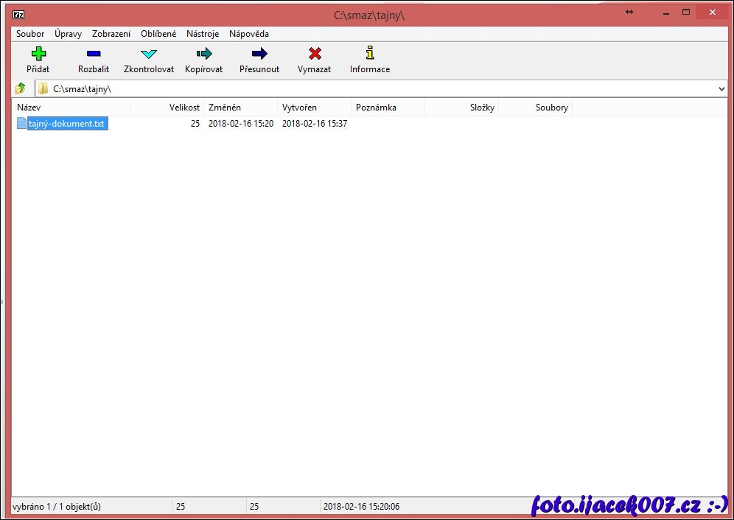Click the address bar path field
The image size is (734, 520).
click(368, 89)
